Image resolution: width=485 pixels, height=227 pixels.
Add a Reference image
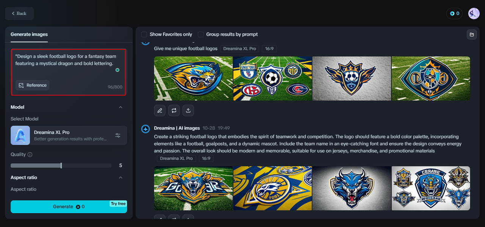(x=33, y=85)
